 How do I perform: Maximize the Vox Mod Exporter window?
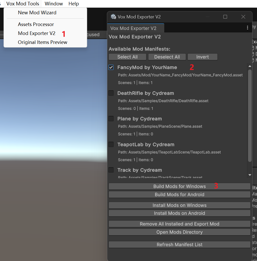tap(225, 17)
